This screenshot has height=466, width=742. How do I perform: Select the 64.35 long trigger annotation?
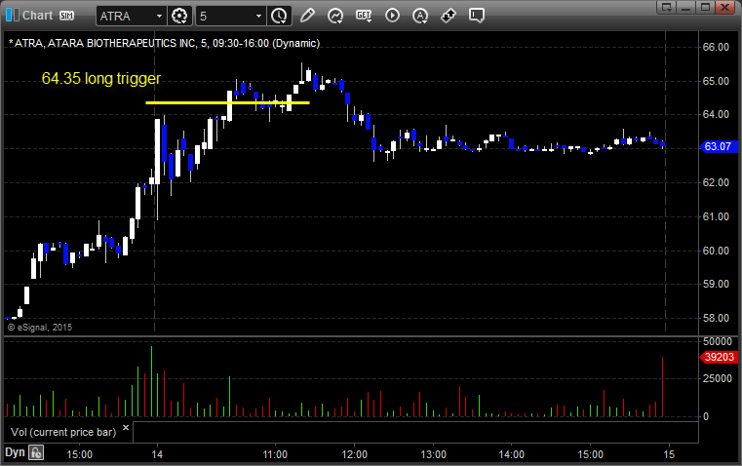pos(101,79)
